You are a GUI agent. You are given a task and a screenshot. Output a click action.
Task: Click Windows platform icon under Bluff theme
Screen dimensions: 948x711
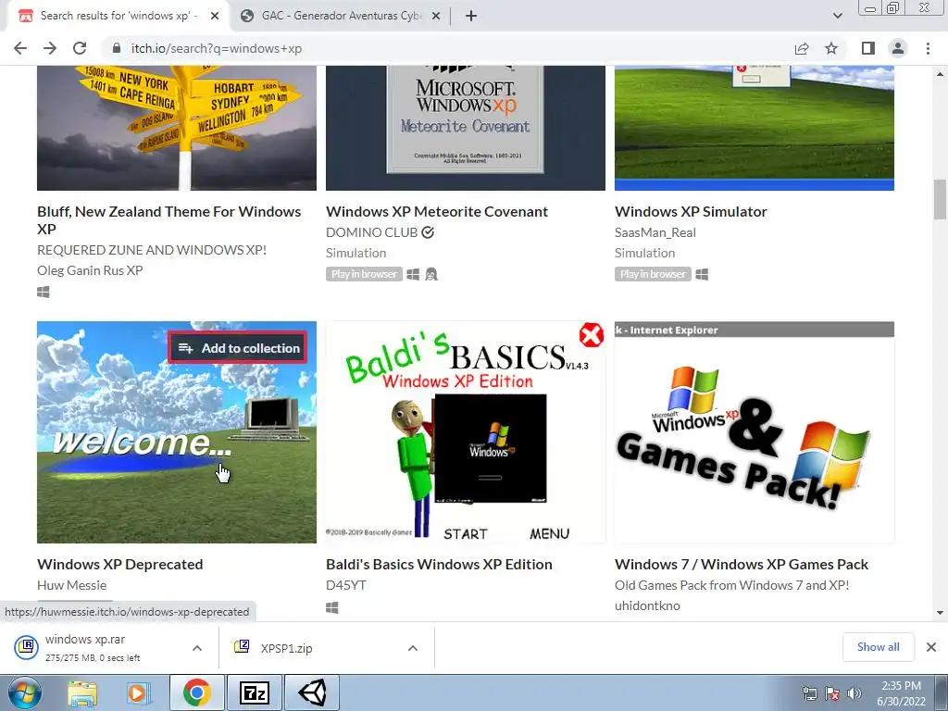[43, 292]
